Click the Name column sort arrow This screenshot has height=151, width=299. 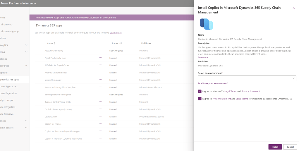pyautogui.click(x=54, y=43)
